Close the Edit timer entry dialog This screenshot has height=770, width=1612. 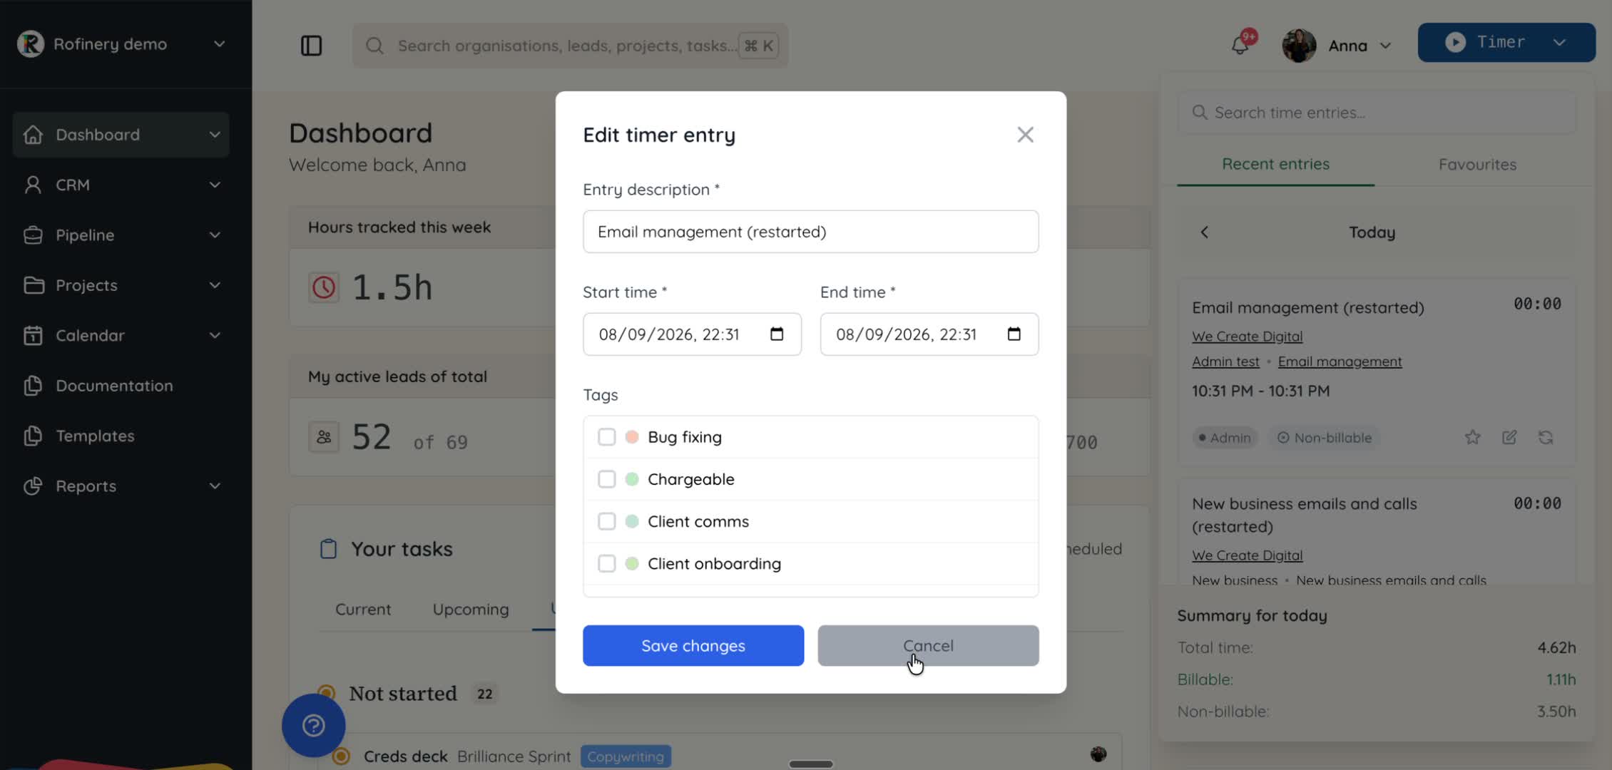click(x=1025, y=135)
